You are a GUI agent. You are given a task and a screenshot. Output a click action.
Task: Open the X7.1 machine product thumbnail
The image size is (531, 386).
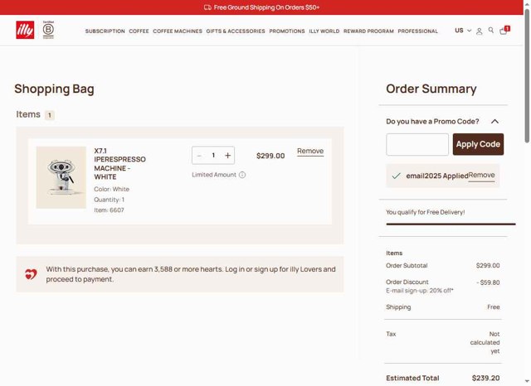[61, 177]
